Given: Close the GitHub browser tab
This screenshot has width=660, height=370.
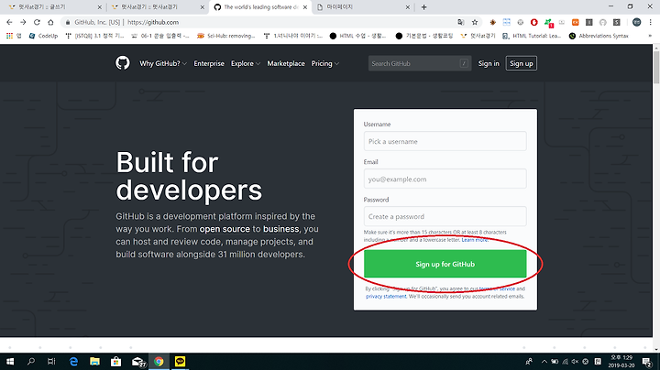Looking at the screenshot, I should [x=305, y=7].
